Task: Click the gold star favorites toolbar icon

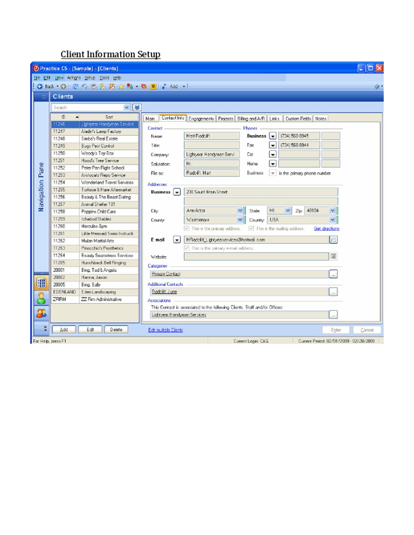Action: click(121, 87)
